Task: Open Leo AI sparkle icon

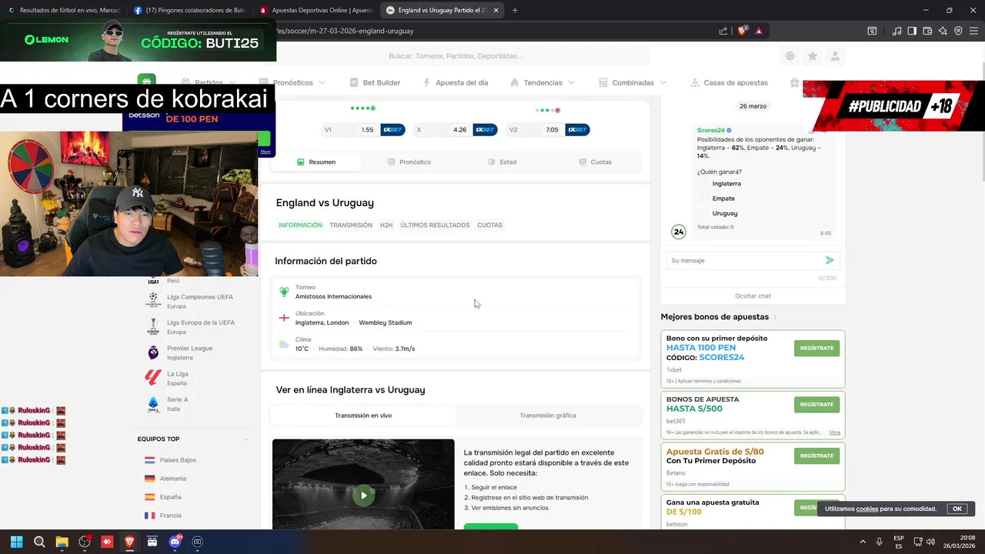Action: pos(943,31)
